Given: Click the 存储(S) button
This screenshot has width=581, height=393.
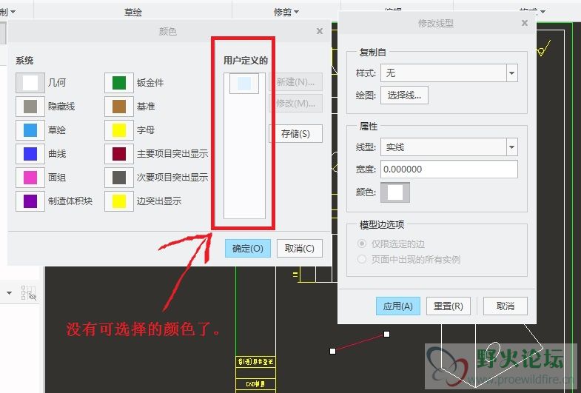Looking at the screenshot, I should click(295, 134).
